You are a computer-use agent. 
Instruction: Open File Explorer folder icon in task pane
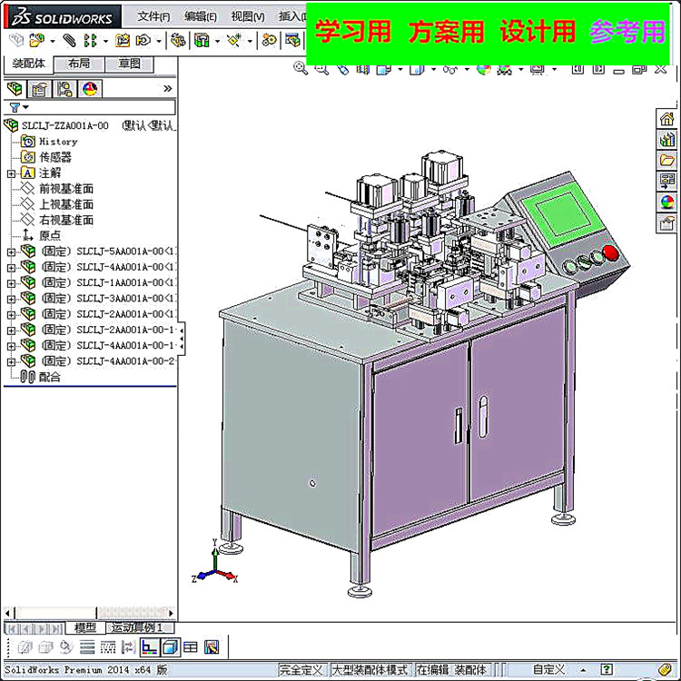coord(666,160)
